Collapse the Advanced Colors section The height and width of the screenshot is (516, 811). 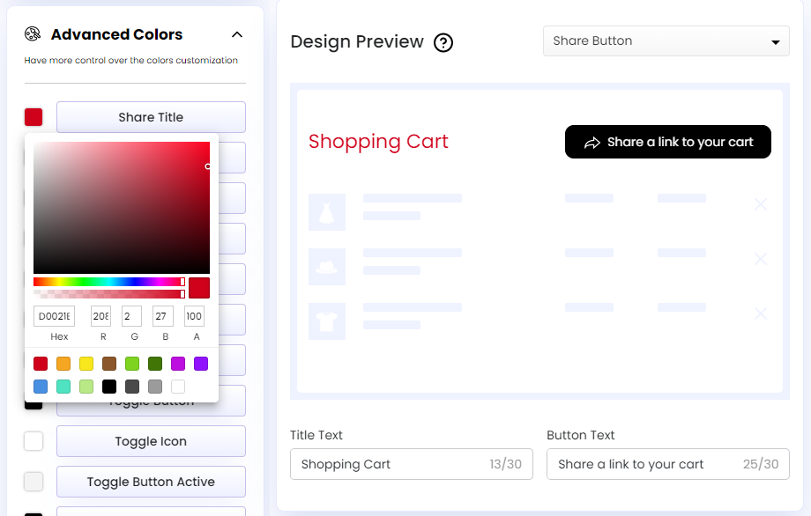tap(236, 35)
